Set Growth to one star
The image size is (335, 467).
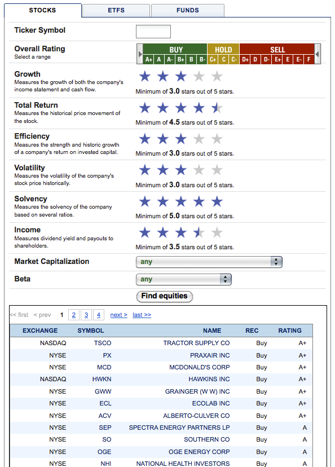(145, 77)
